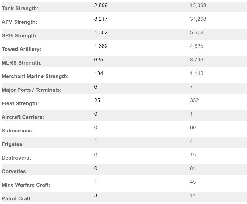Click the corvettes value 81
Viewport: 247px width, 204px height.
pos(193,169)
